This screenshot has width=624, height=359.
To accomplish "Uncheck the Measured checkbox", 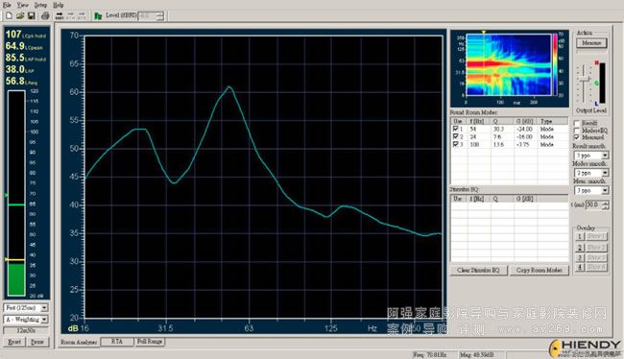I will (x=577, y=137).
